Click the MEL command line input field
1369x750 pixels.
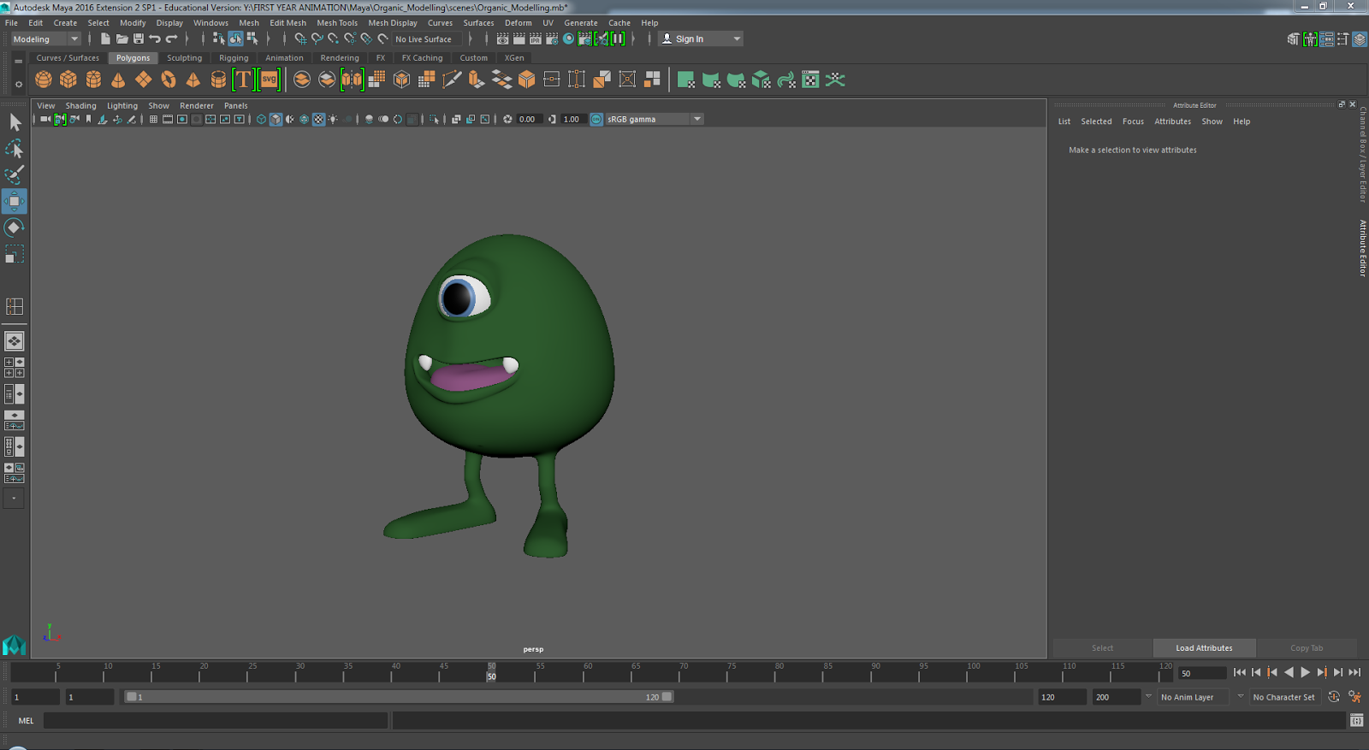216,721
